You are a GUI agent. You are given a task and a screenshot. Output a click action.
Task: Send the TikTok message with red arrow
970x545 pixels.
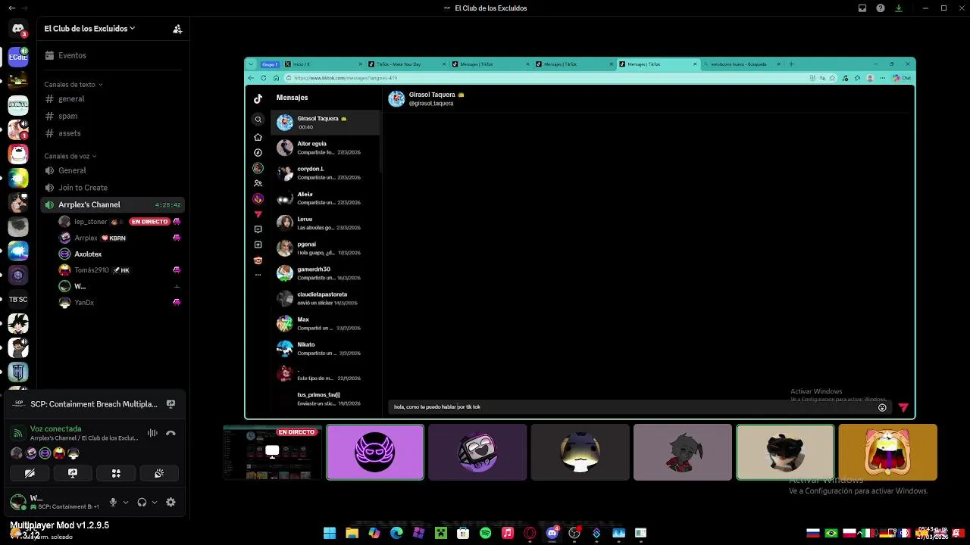(x=903, y=408)
